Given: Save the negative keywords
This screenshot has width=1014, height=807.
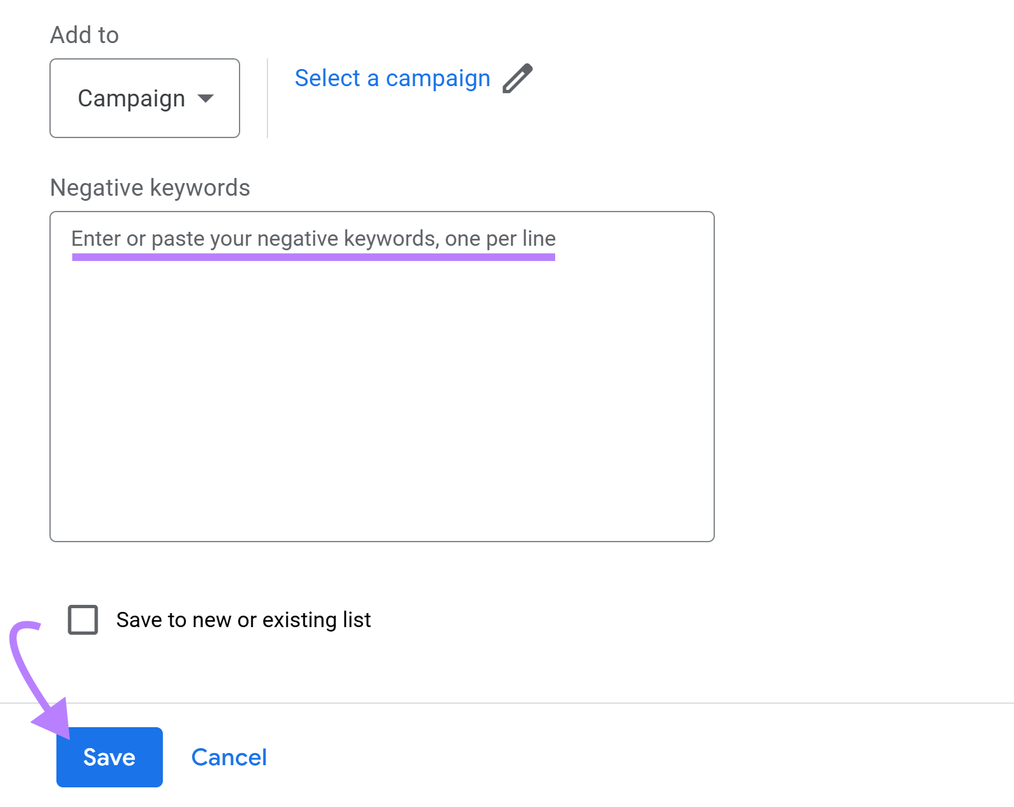Looking at the screenshot, I should (108, 757).
